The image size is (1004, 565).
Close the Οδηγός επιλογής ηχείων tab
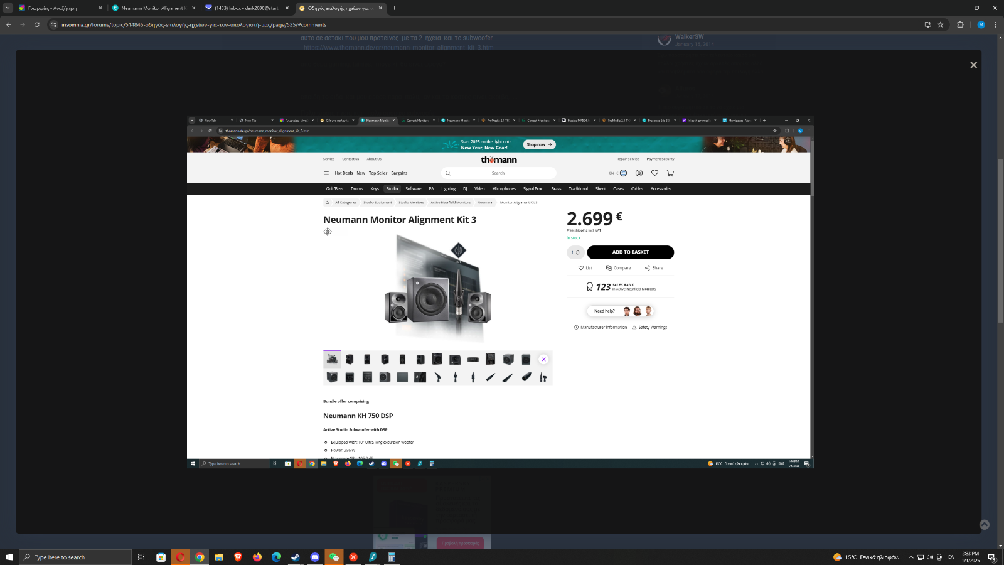[380, 8]
